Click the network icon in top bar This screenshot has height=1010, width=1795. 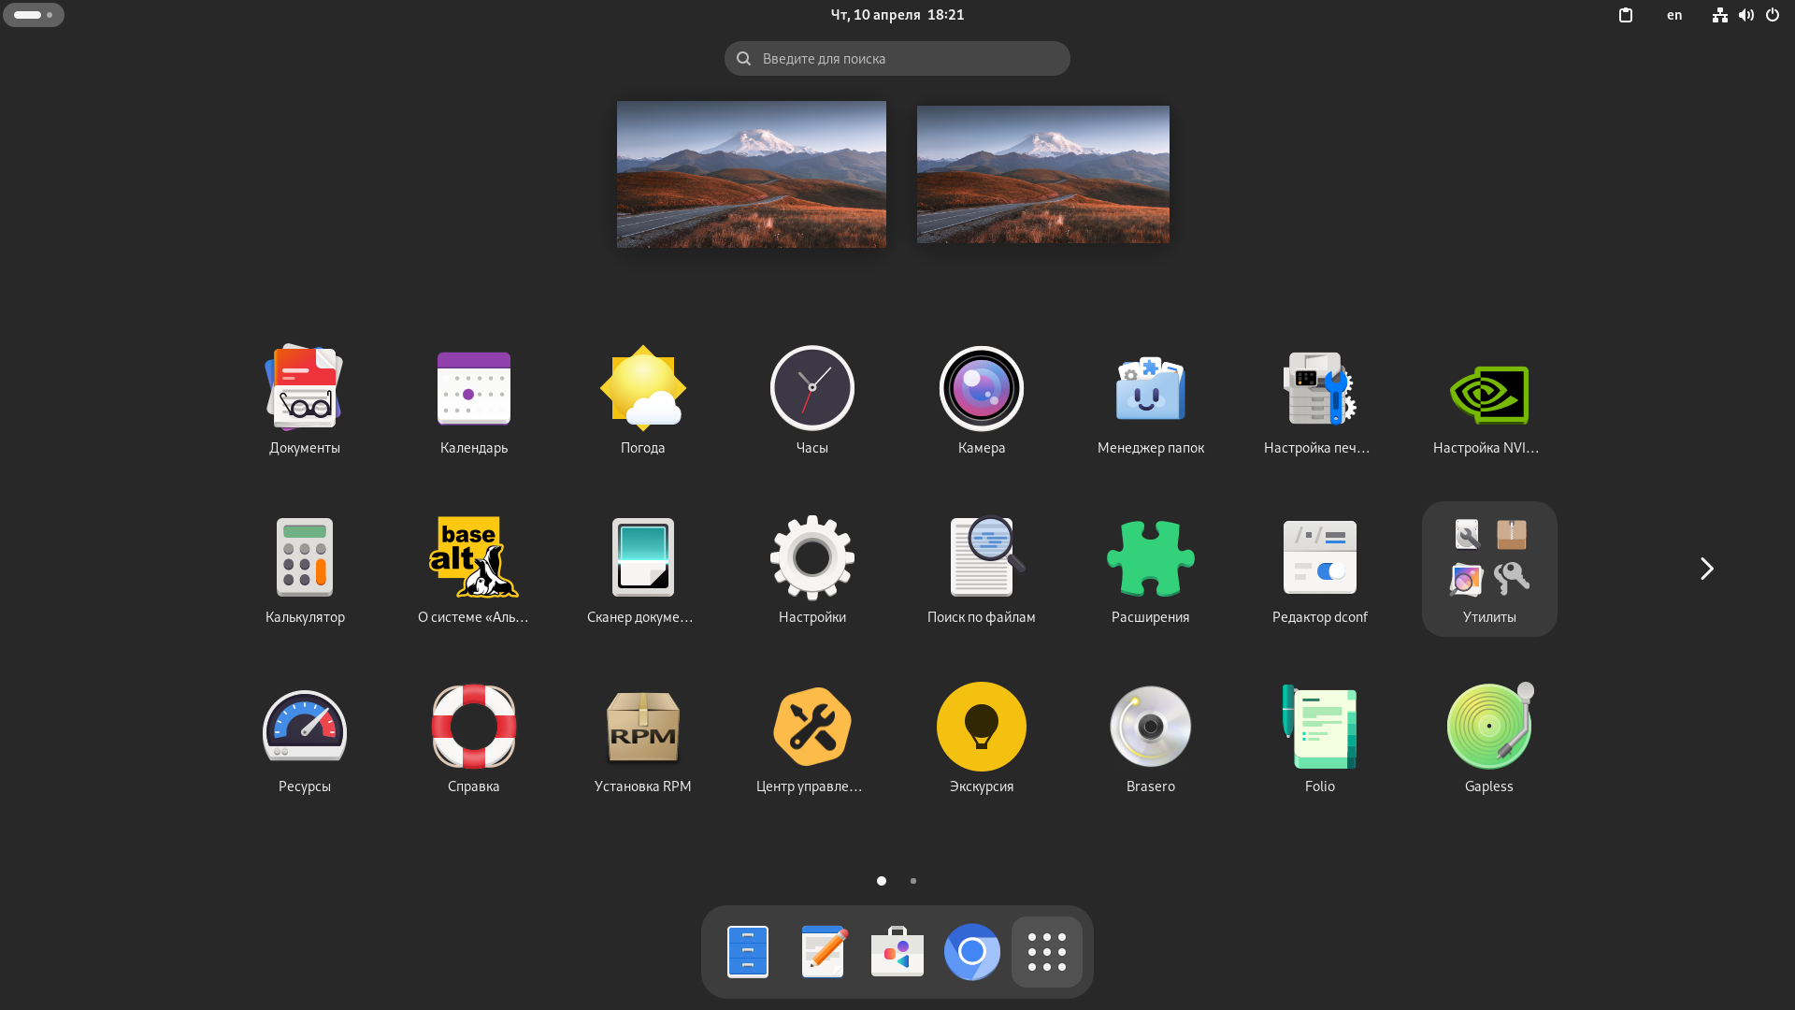pos(1720,15)
